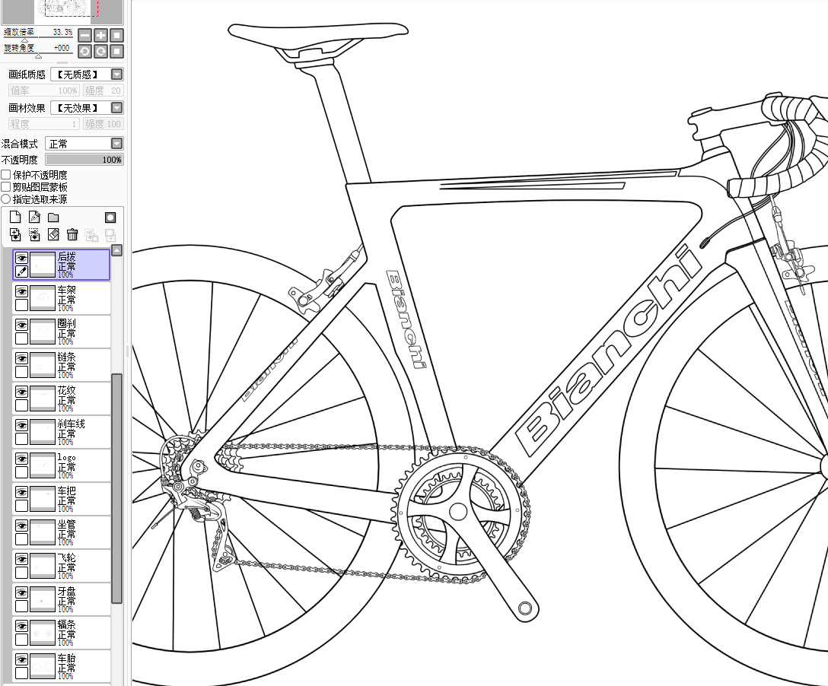Viewport: 828px width, 686px height.
Task: Hide the 辐条 layer
Action: 21,627
